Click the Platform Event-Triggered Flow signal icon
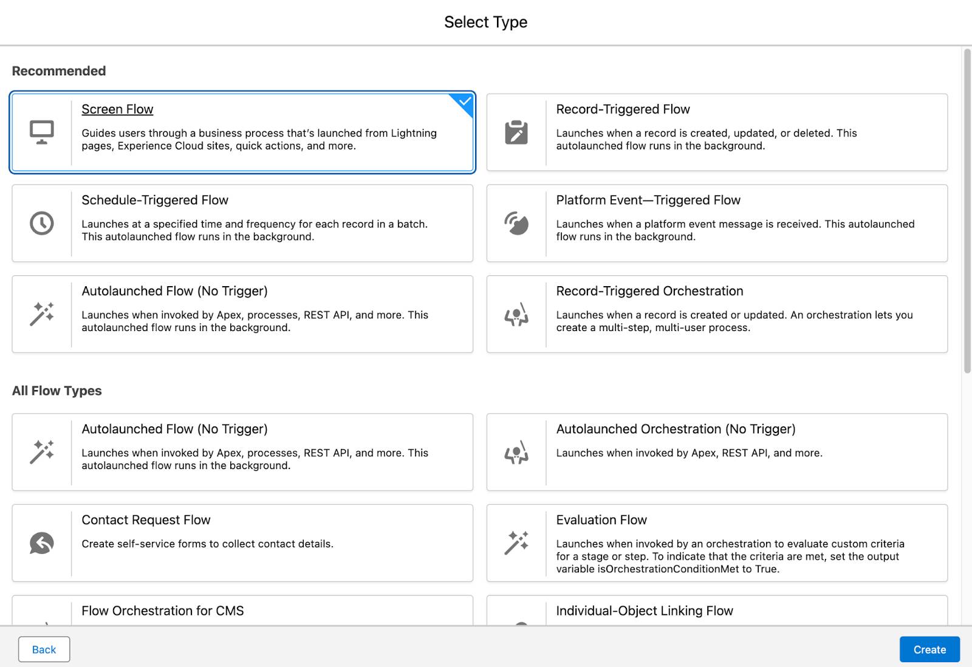 tap(516, 224)
